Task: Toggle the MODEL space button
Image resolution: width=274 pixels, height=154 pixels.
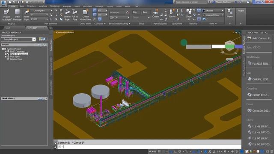Action: click(152, 151)
